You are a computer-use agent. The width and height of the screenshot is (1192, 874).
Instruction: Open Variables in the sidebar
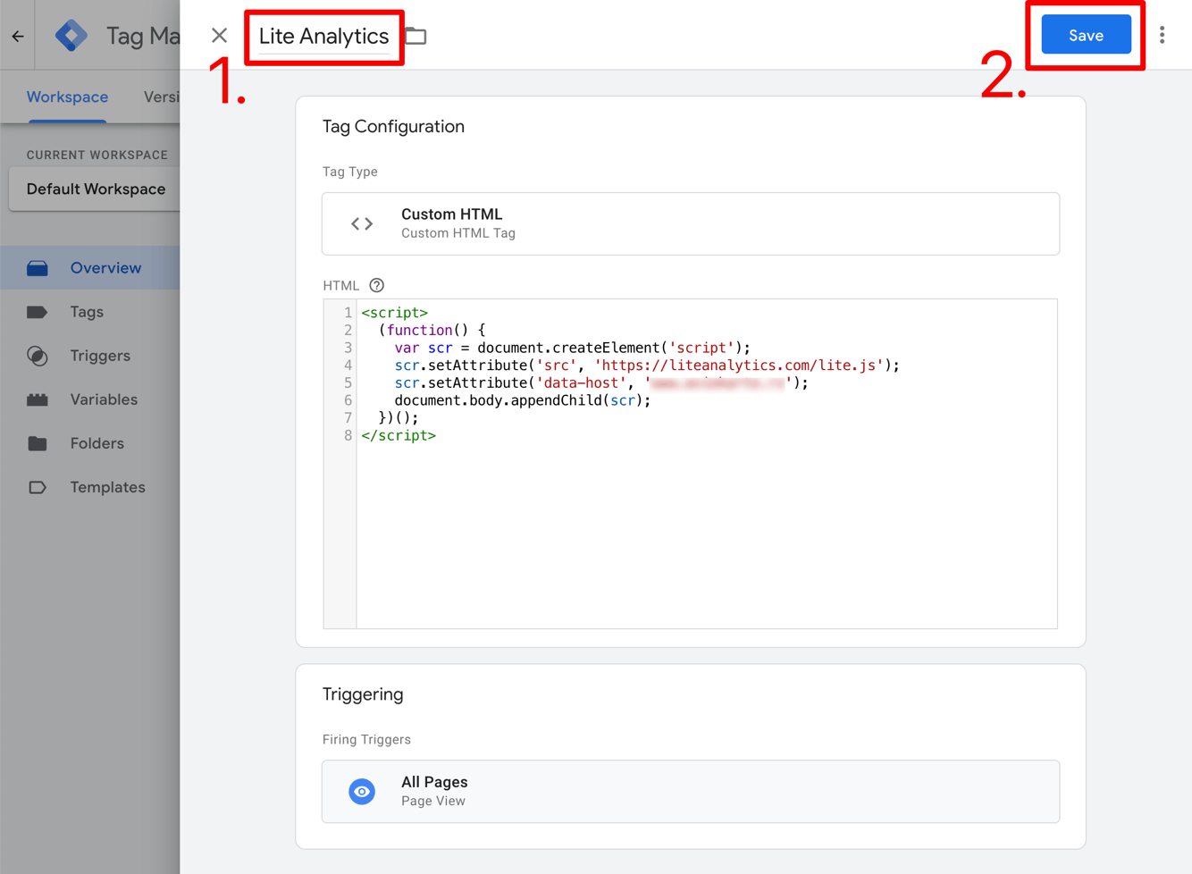(104, 399)
